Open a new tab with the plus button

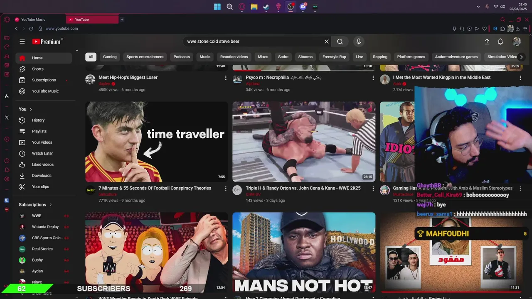122,20
